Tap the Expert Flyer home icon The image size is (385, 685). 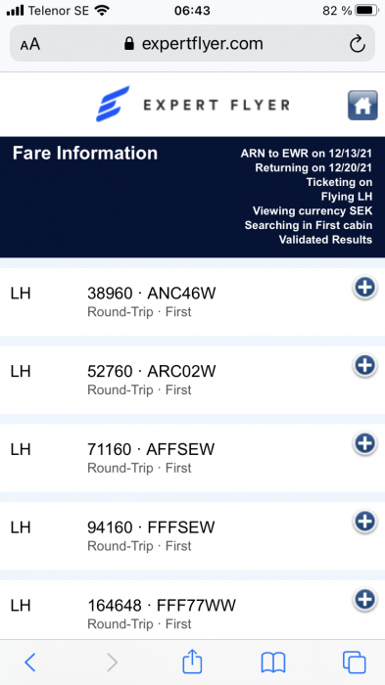(x=362, y=106)
